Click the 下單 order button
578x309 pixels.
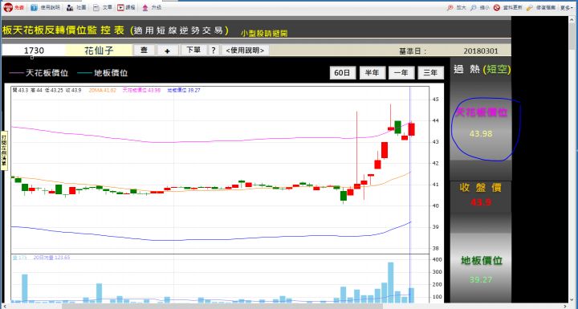tap(193, 50)
